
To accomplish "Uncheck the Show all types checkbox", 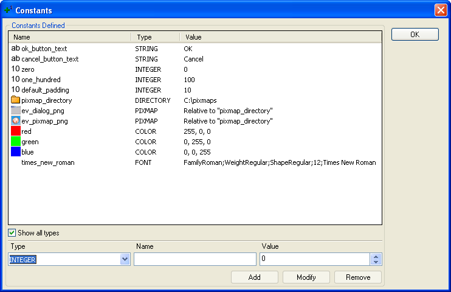I will click(x=12, y=233).
